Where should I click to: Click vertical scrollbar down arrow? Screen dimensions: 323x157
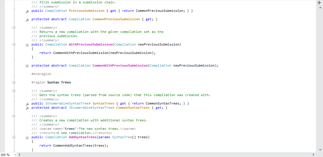[x=320, y=150]
